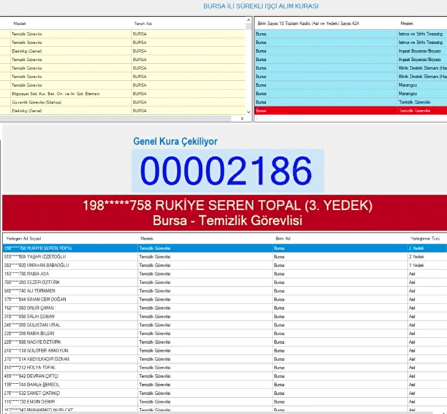Select the row 'SALİH ÇOBAN'

(225, 317)
